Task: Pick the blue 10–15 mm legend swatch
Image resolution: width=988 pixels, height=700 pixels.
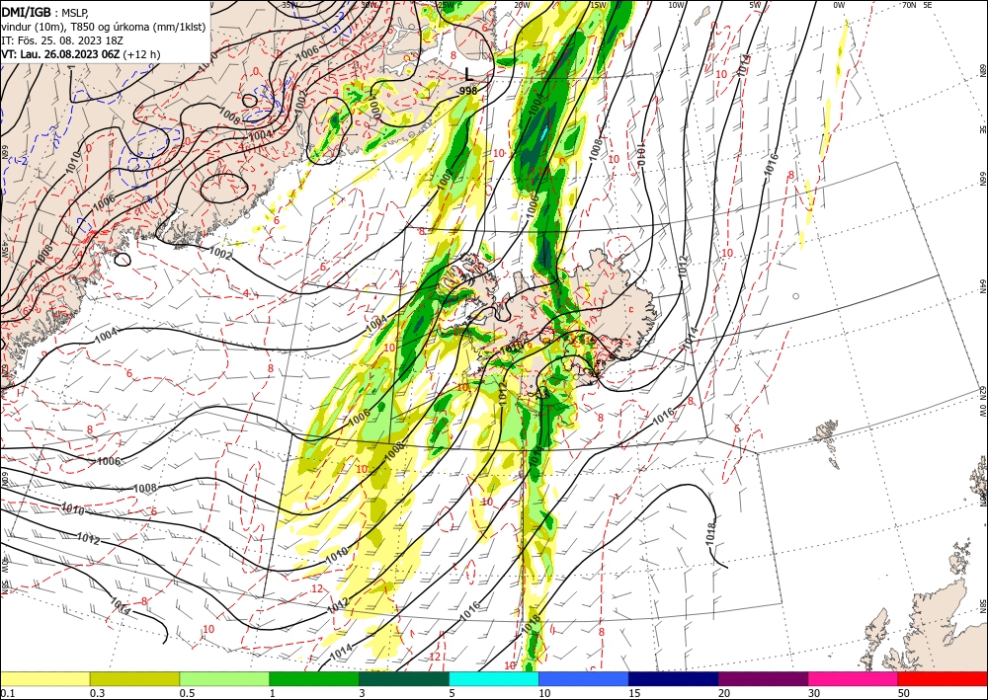Action: (x=584, y=678)
